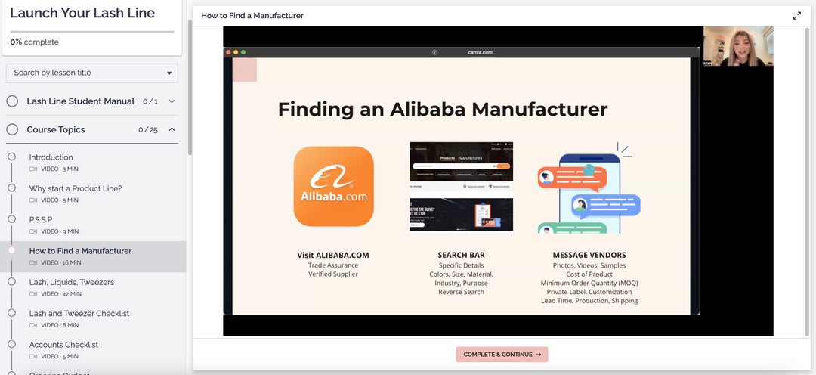Toggle the Lash Line Student Manual completion circle
This screenshot has width=816, height=375.
coord(12,101)
